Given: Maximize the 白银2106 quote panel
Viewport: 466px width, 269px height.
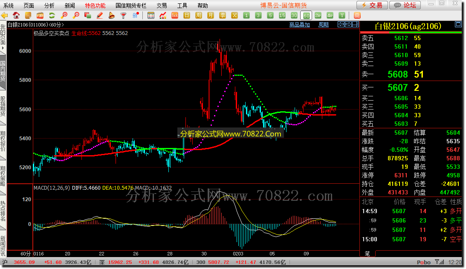Looking at the screenshot, I should click(x=458, y=24).
